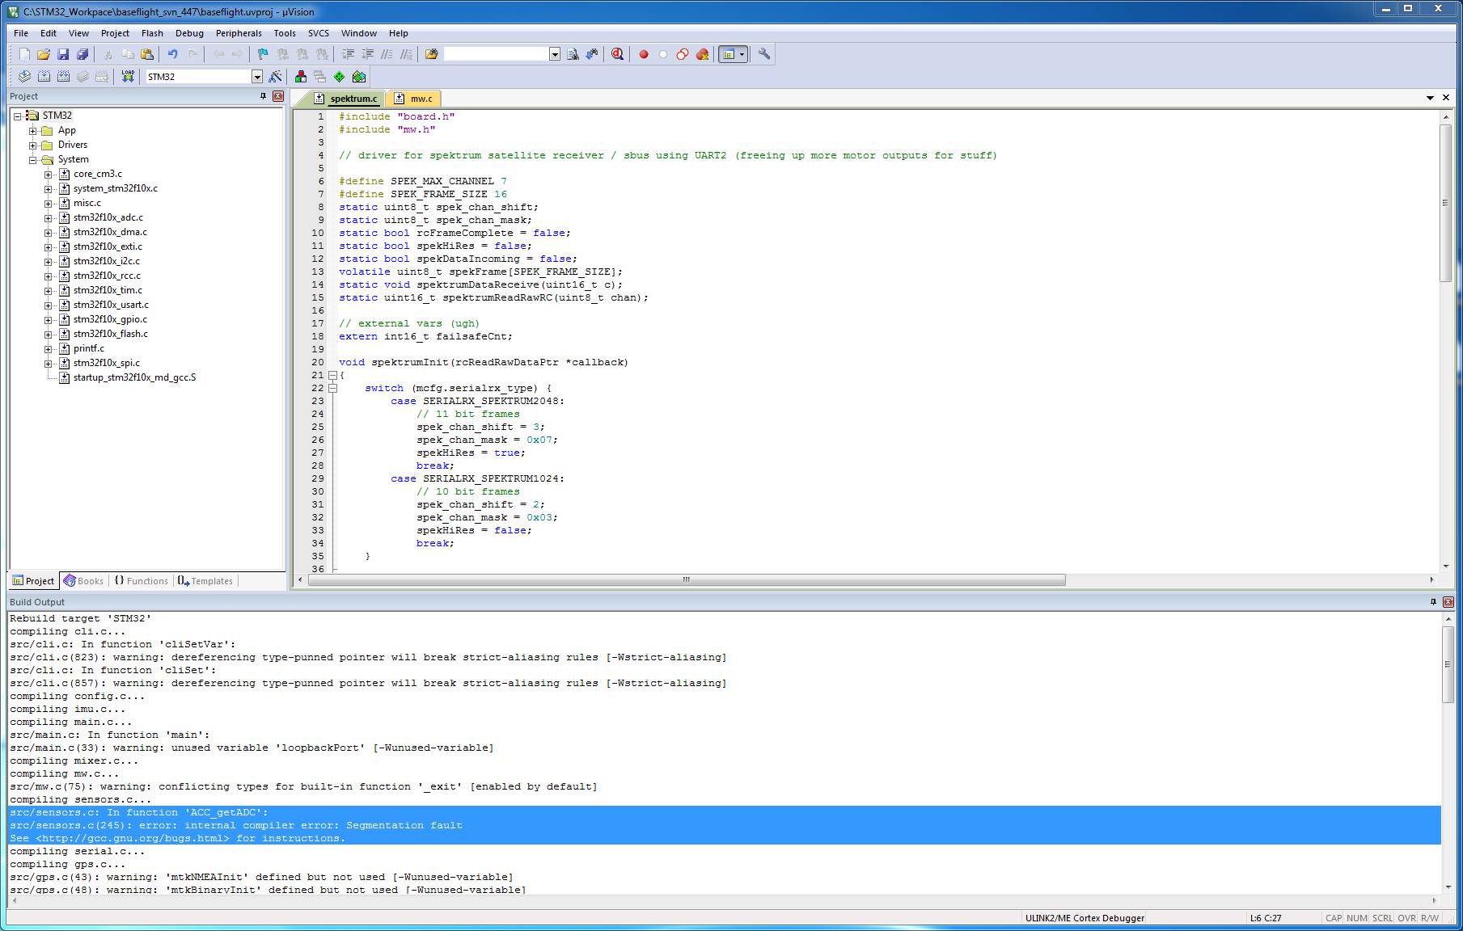The width and height of the screenshot is (1463, 931).
Task: Collapse the System folder in tree
Action: (33, 160)
